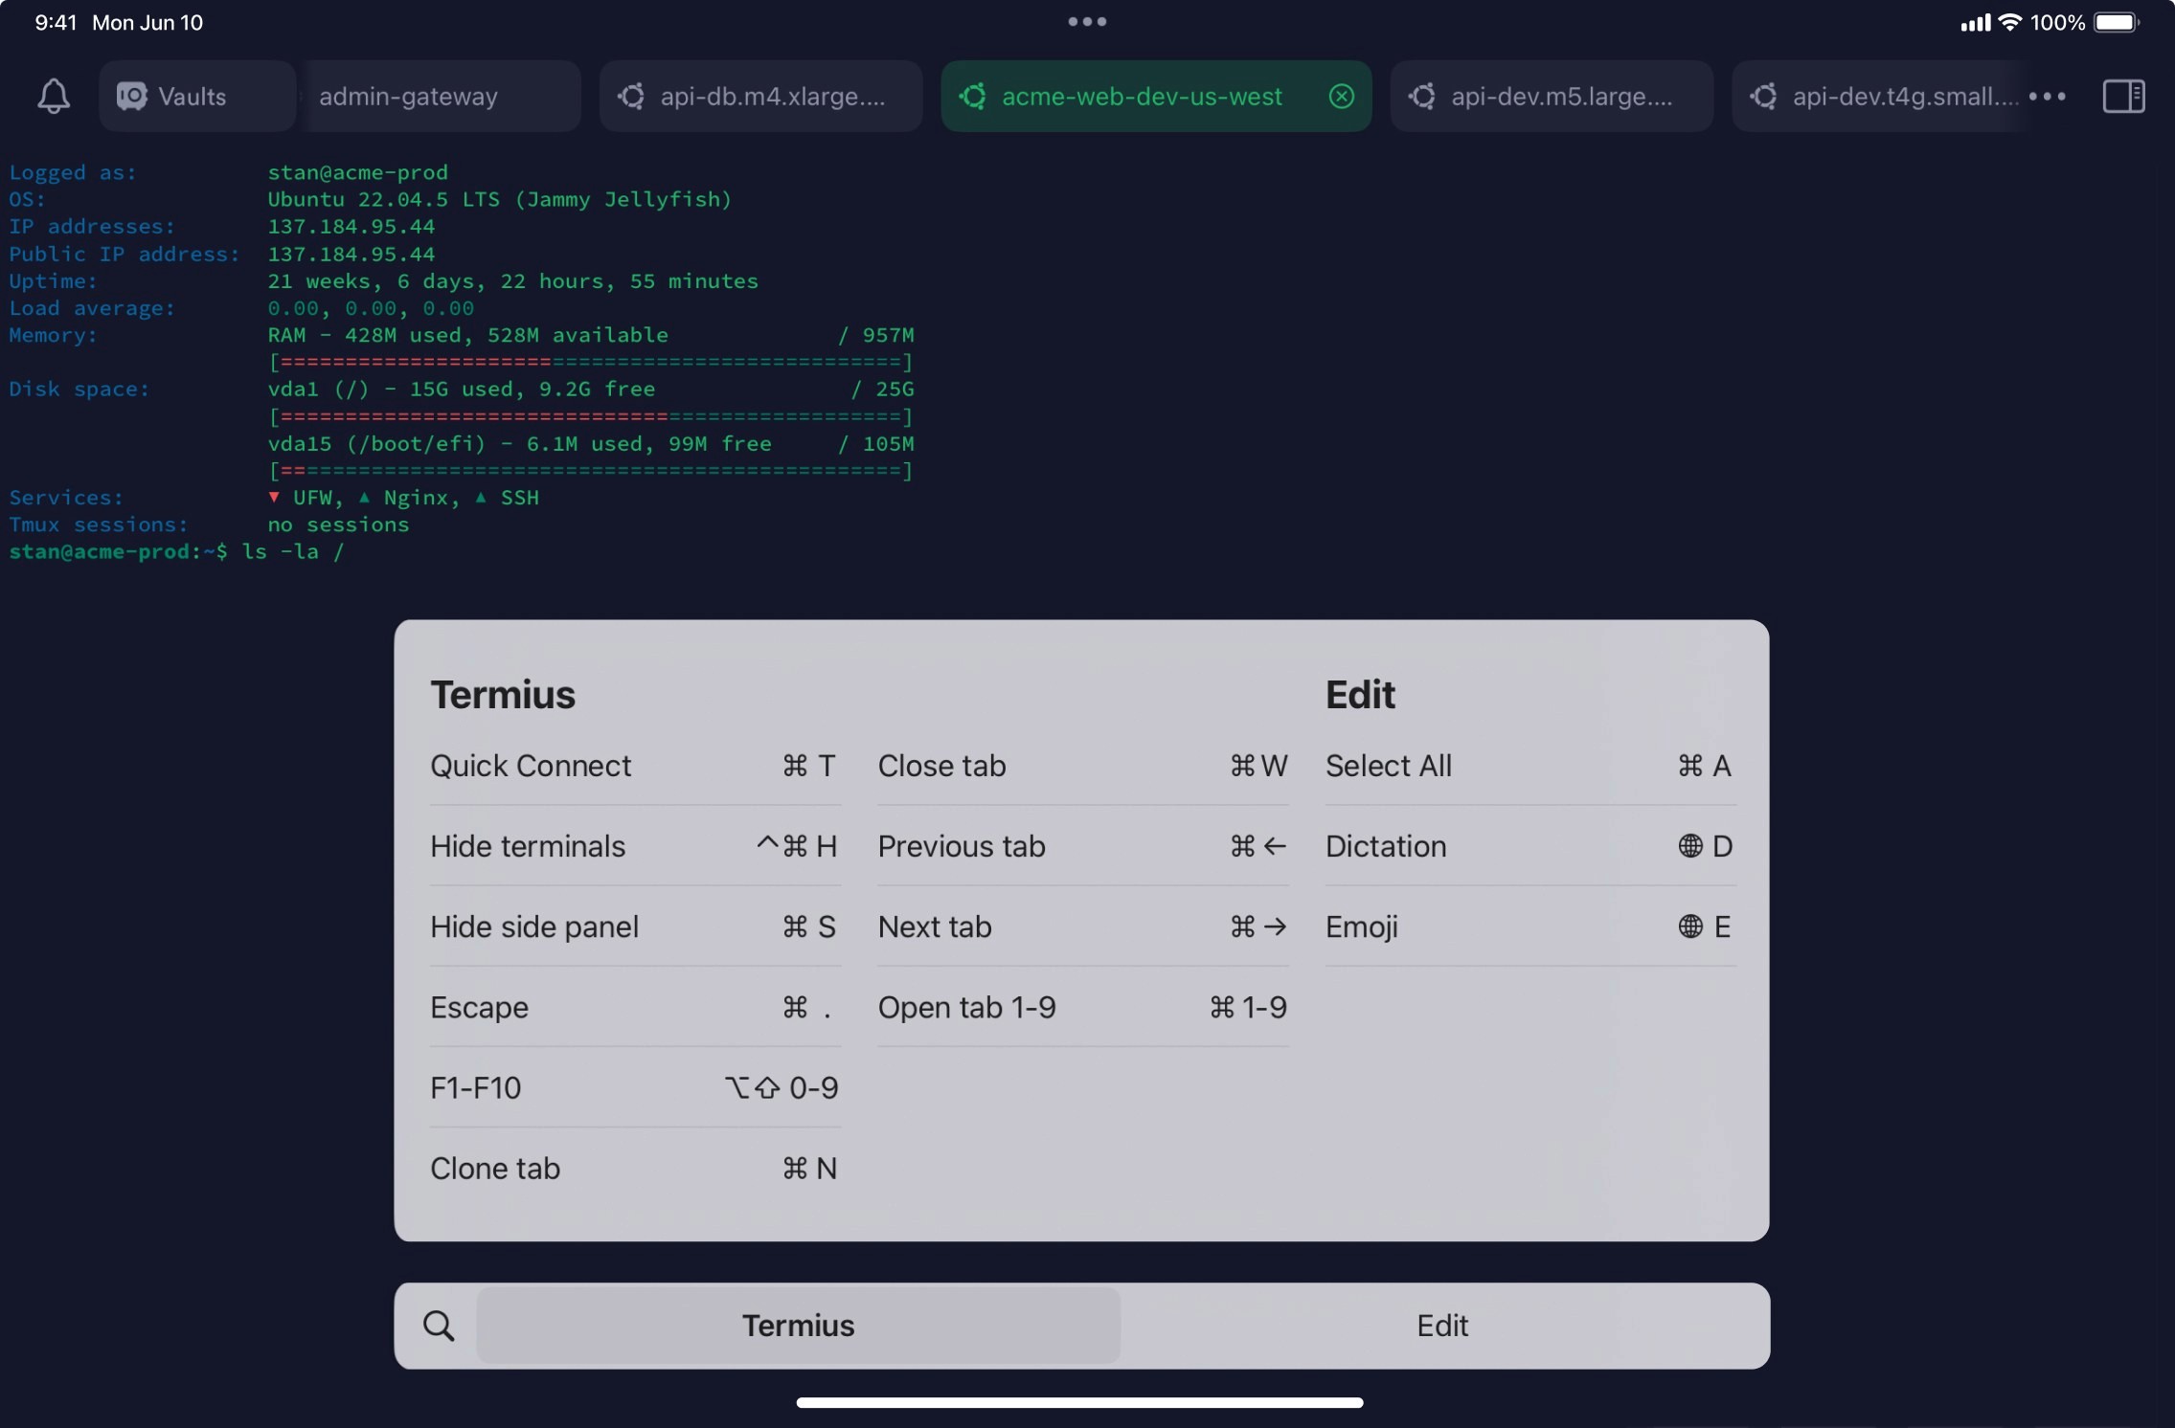Select the Close tab shortcut row

point(1082,766)
